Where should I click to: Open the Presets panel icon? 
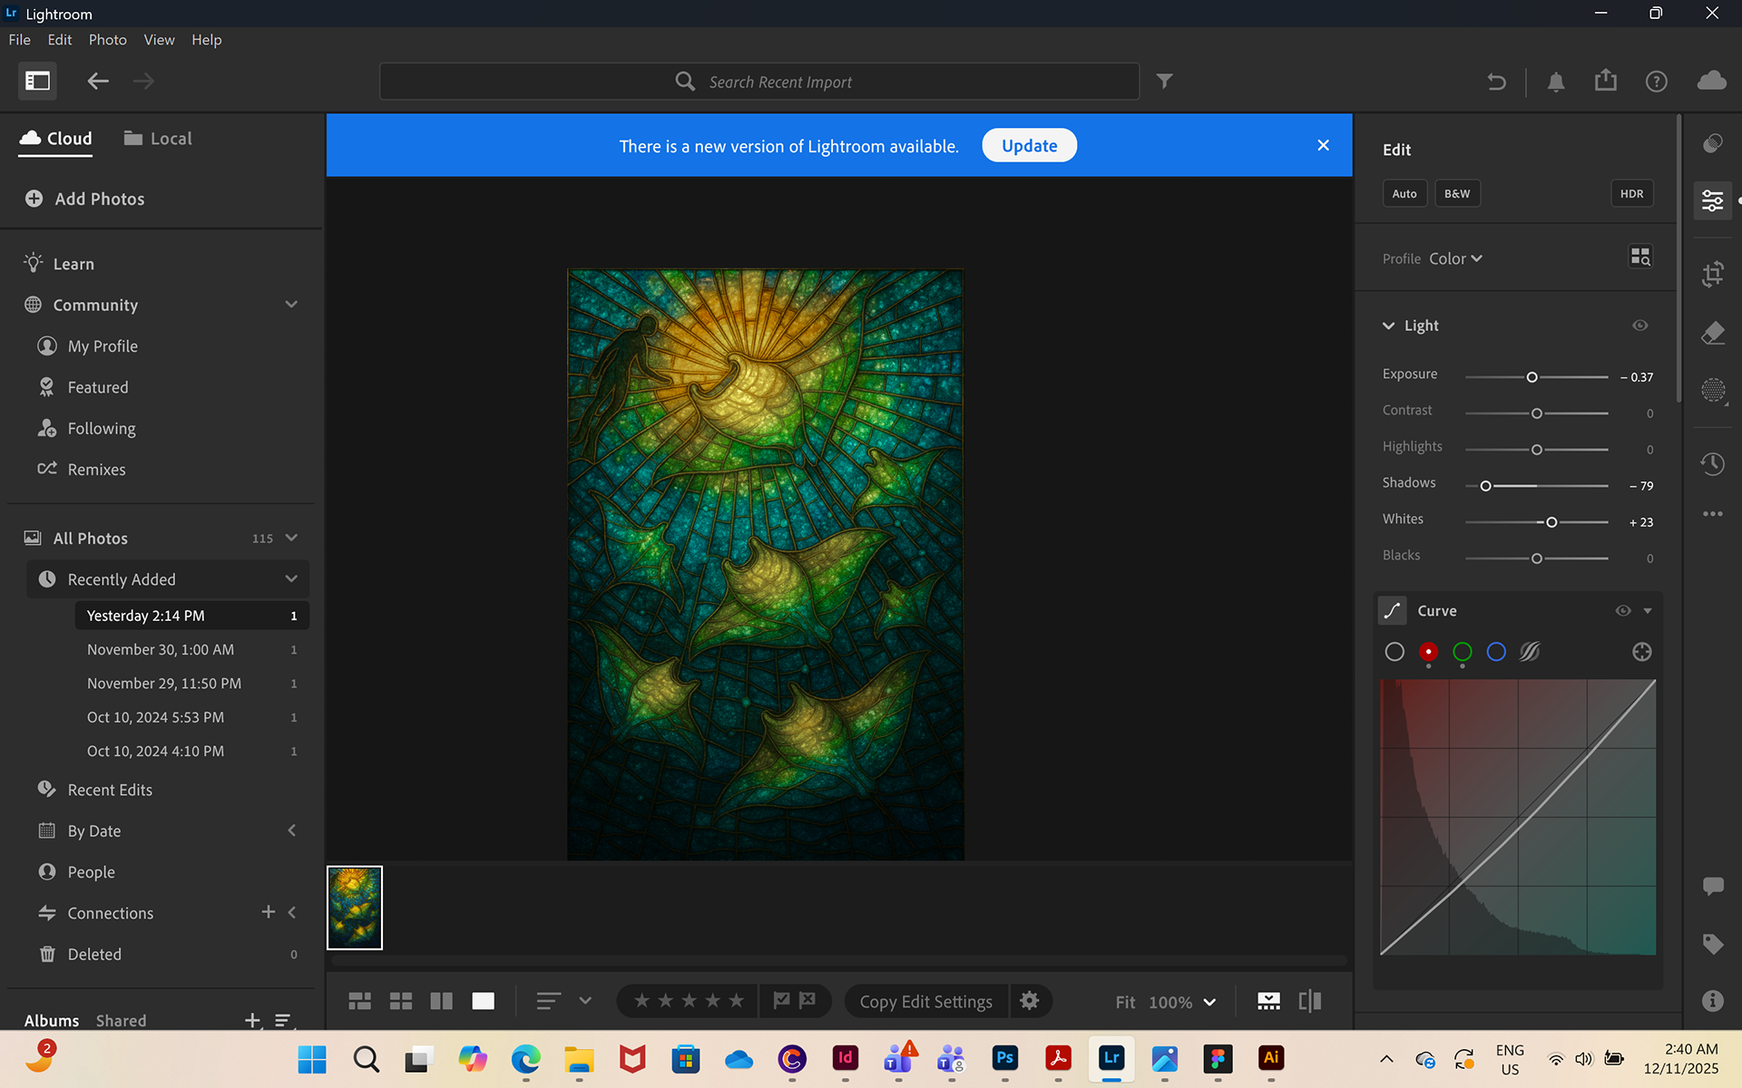click(x=1712, y=143)
